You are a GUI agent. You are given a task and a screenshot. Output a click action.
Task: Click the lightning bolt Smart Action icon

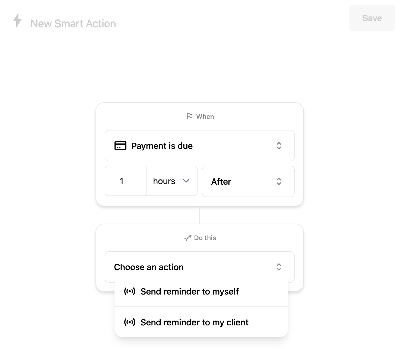pos(17,20)
